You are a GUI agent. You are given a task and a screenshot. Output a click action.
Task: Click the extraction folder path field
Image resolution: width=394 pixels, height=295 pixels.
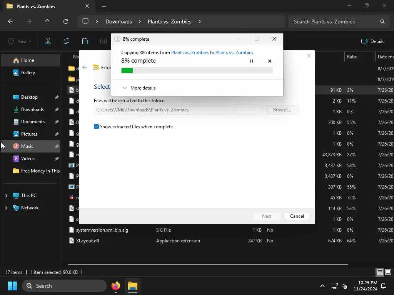pyautogui.click(x=178, y=110)
